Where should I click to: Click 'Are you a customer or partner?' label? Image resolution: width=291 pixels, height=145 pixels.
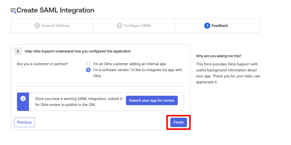[43, 64]
